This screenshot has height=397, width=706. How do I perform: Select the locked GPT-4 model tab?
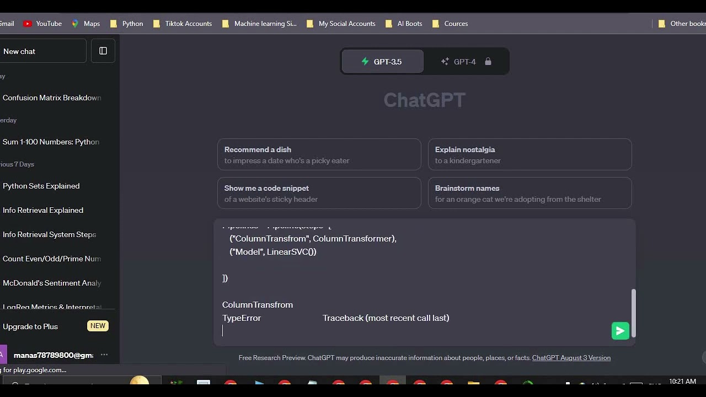point(466,62)
